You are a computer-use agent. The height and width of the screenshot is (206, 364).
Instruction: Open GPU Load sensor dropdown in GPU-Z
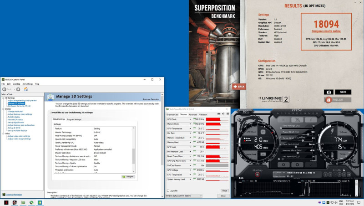pos(190,147)
